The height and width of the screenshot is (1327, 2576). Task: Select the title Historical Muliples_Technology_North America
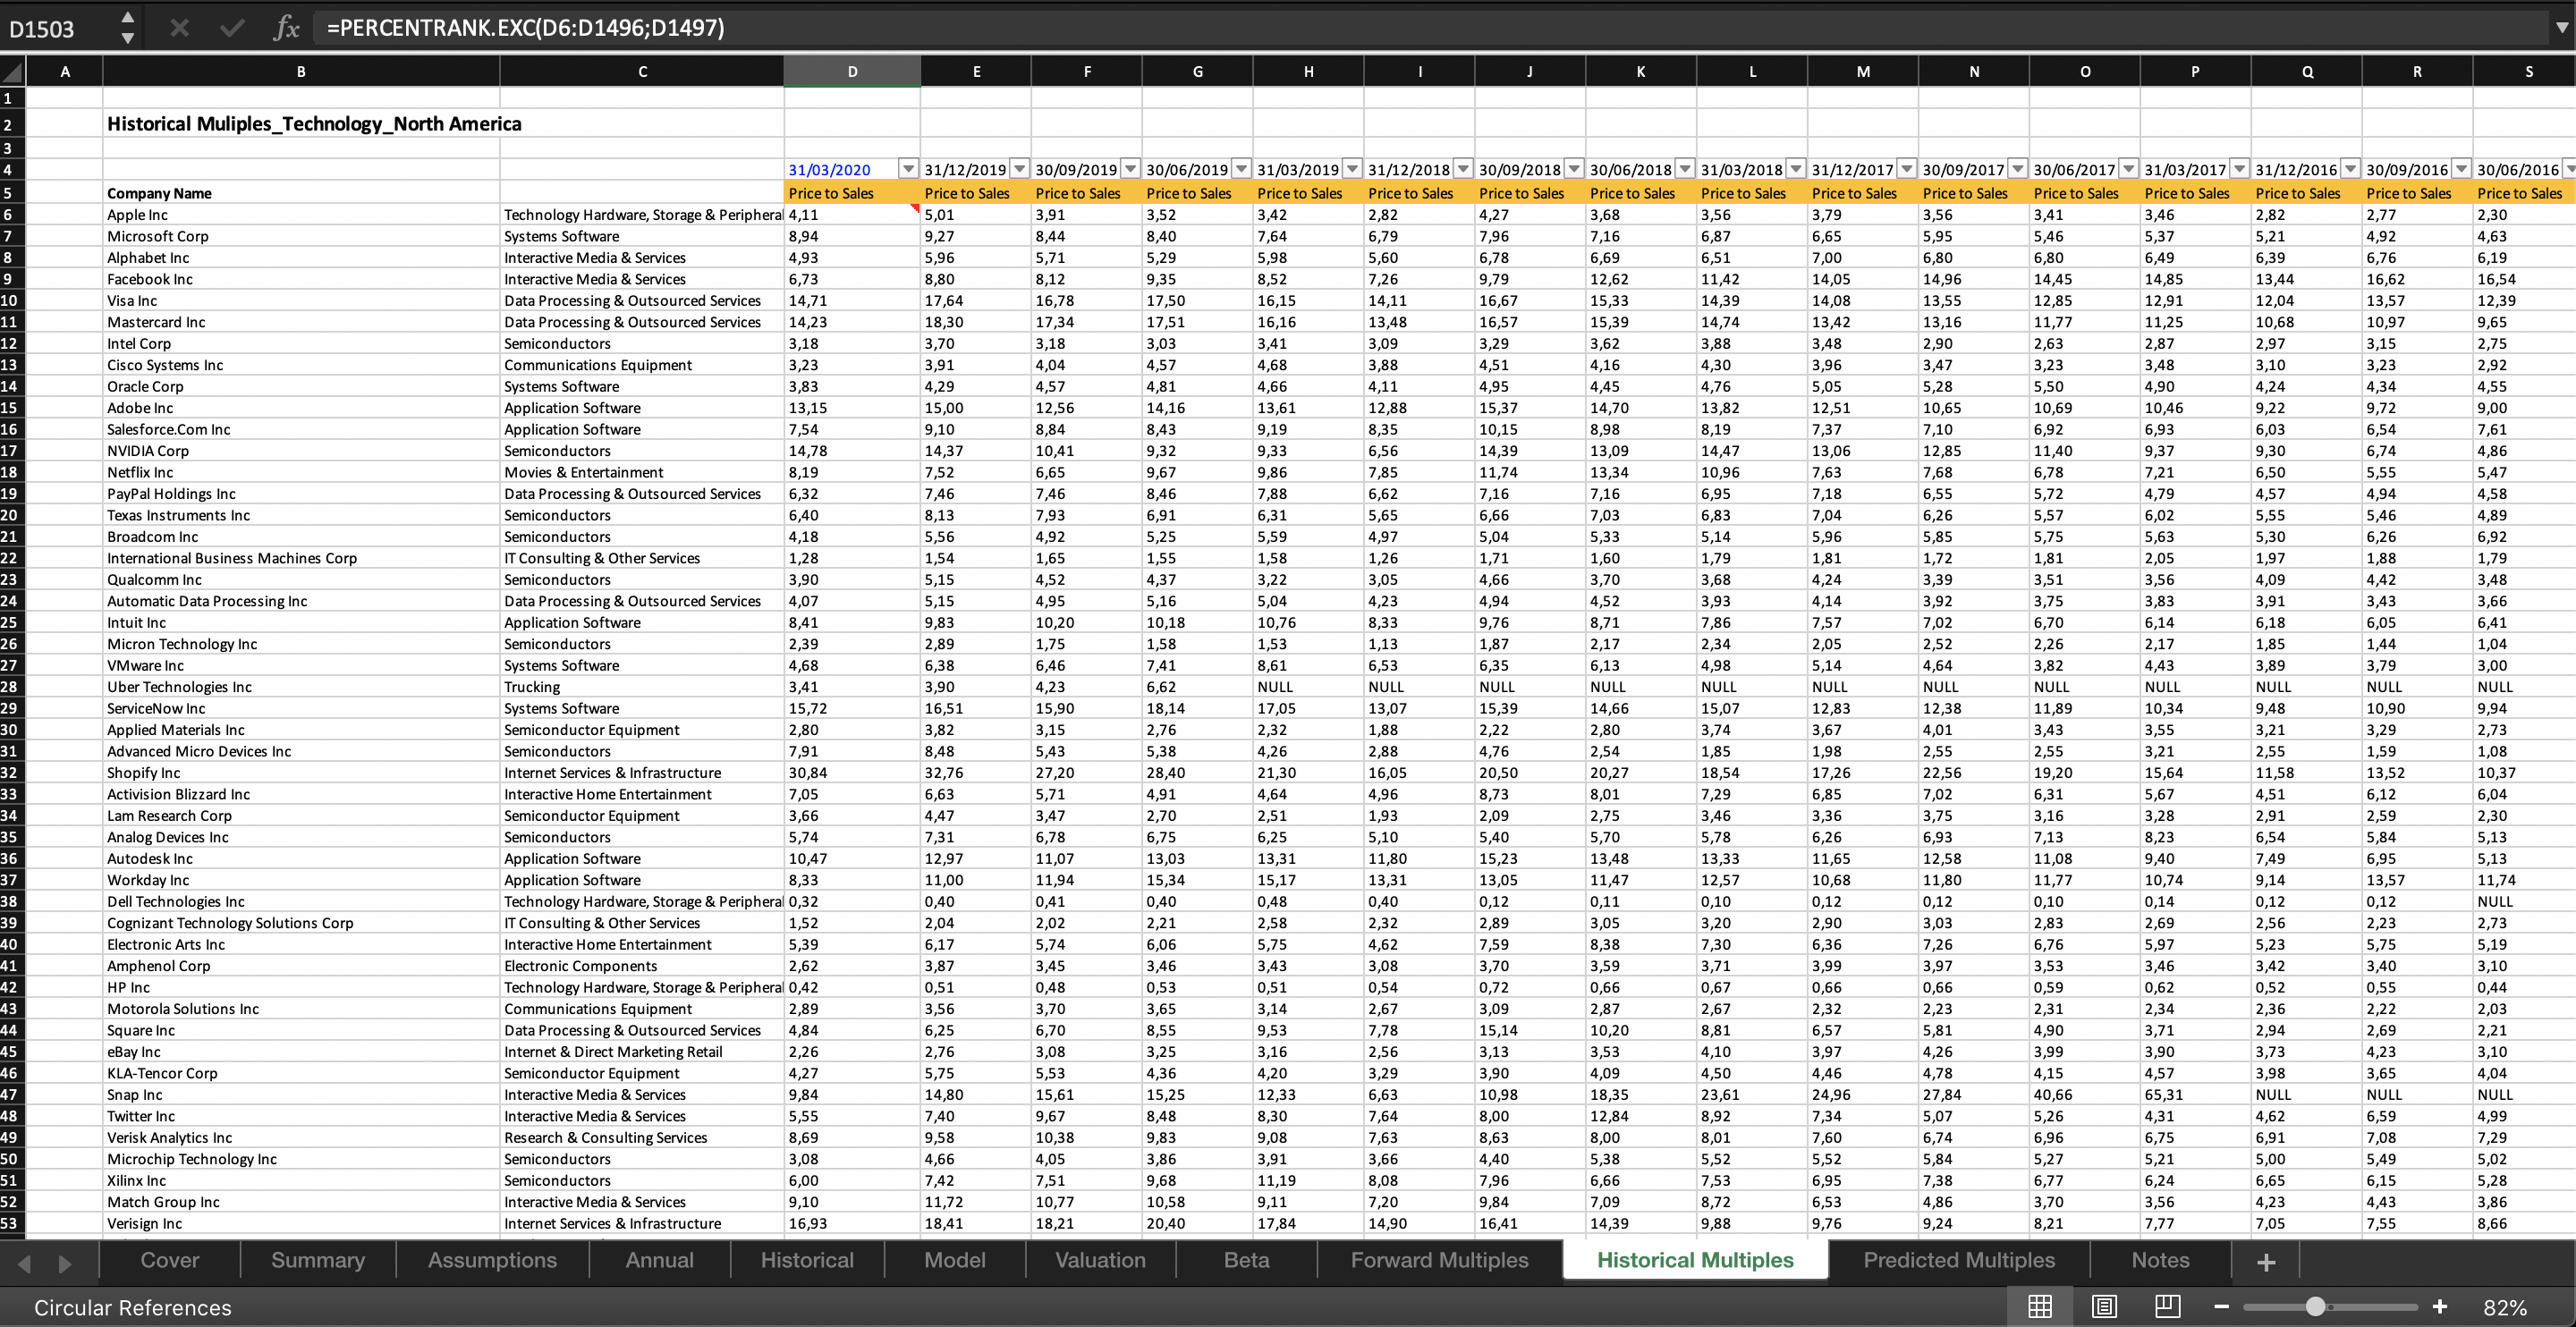314,124
